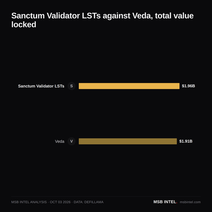Click the word 'against' in the title
This screenshot has height=212, width=212.
coord(116,16)
